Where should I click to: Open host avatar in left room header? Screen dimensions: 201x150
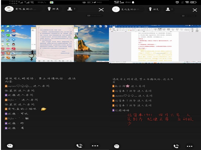9,9
